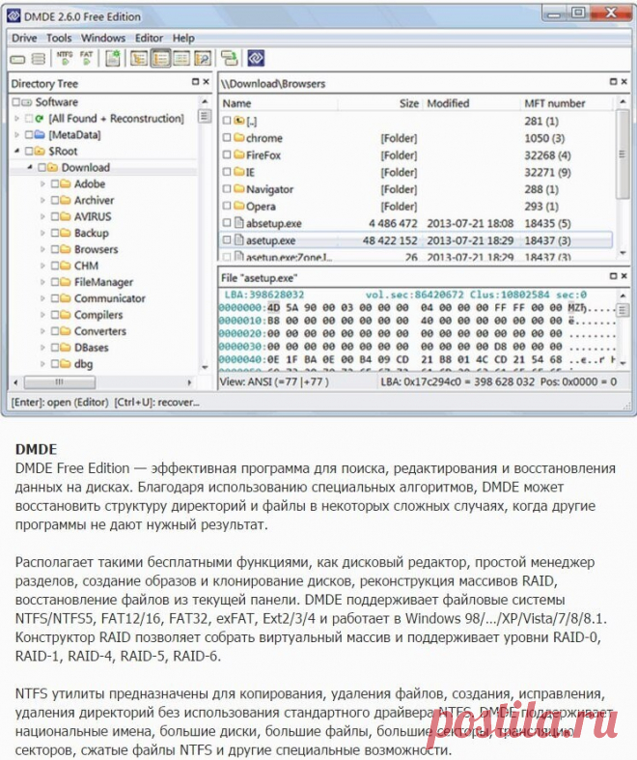Viewport: 637px width, 760px height.
Task: Expand the FileManager folder node
Action: click(x=42, y=282)
